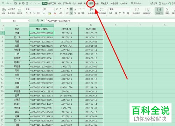175x126 pixels.
Task: Click the Clear eraser icon
Action: click(x=61, y=13)
